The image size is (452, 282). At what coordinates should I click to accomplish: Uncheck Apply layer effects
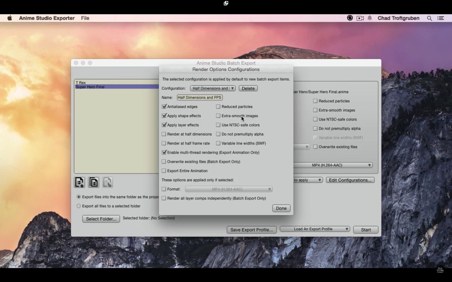point(164,125)
